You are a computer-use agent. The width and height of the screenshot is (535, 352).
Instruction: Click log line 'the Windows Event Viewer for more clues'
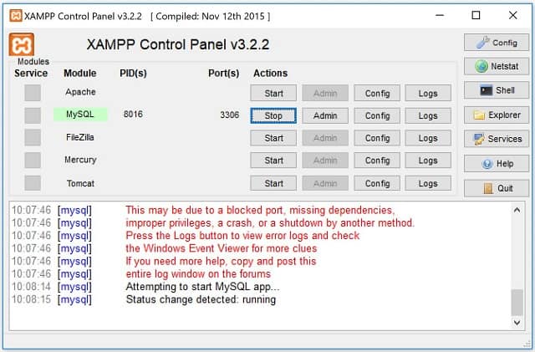[222, 248]
